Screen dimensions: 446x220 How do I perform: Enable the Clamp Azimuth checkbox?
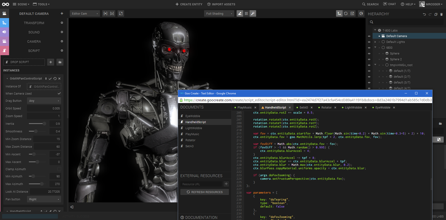[59, 169]
